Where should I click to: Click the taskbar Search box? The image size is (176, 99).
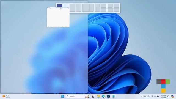pos(78,96)
